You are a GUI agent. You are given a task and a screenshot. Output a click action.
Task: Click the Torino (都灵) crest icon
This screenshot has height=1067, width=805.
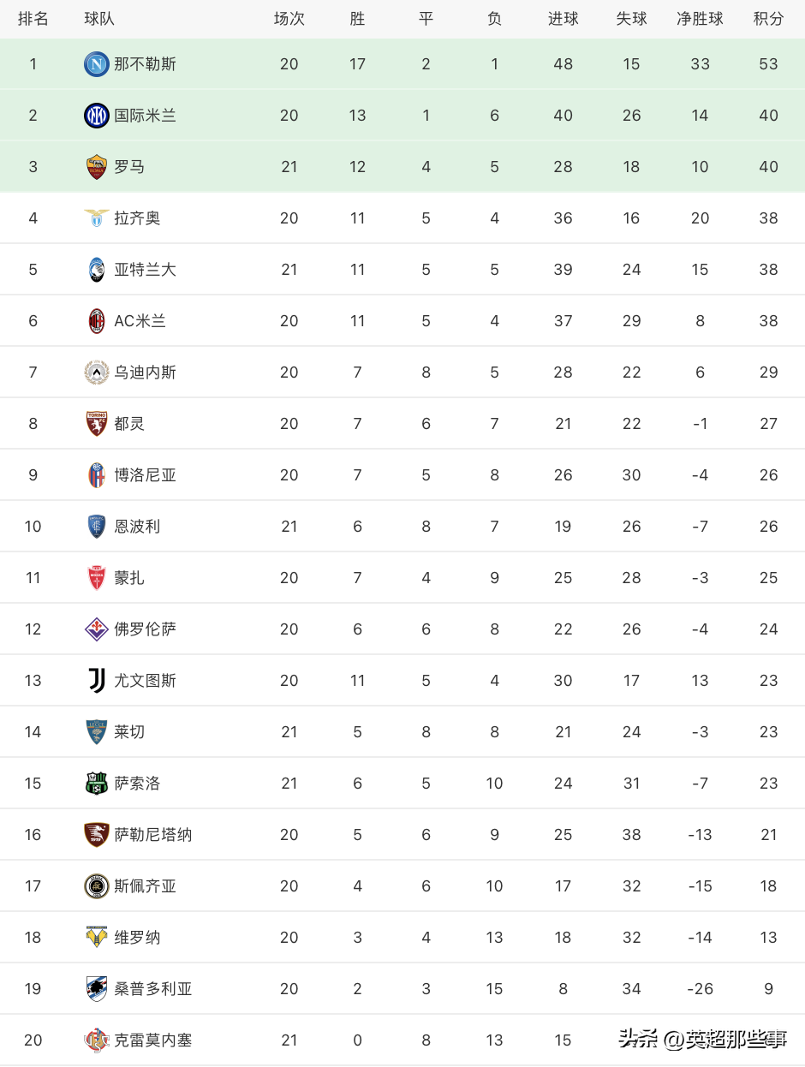click(97, 424)
